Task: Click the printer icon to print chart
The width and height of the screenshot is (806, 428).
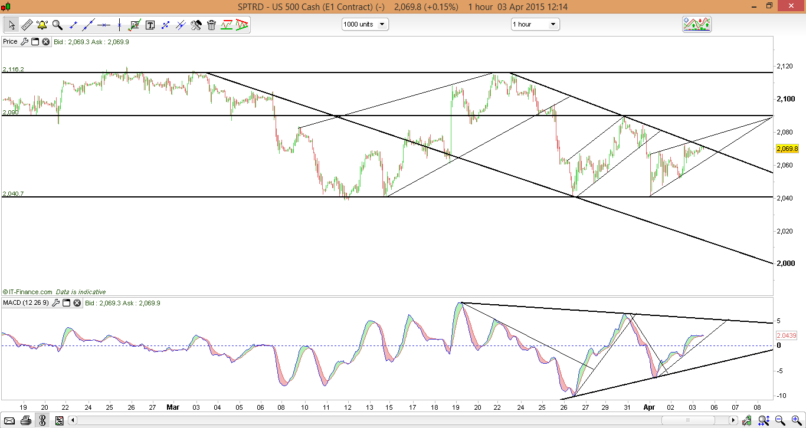Action: click(26, 420)
